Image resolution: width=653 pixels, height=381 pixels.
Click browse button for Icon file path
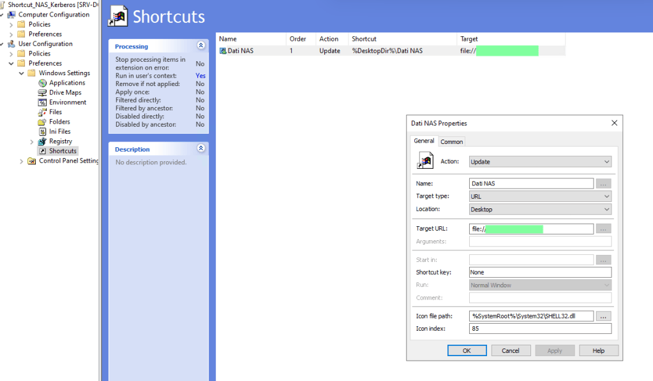pos(603,316)
